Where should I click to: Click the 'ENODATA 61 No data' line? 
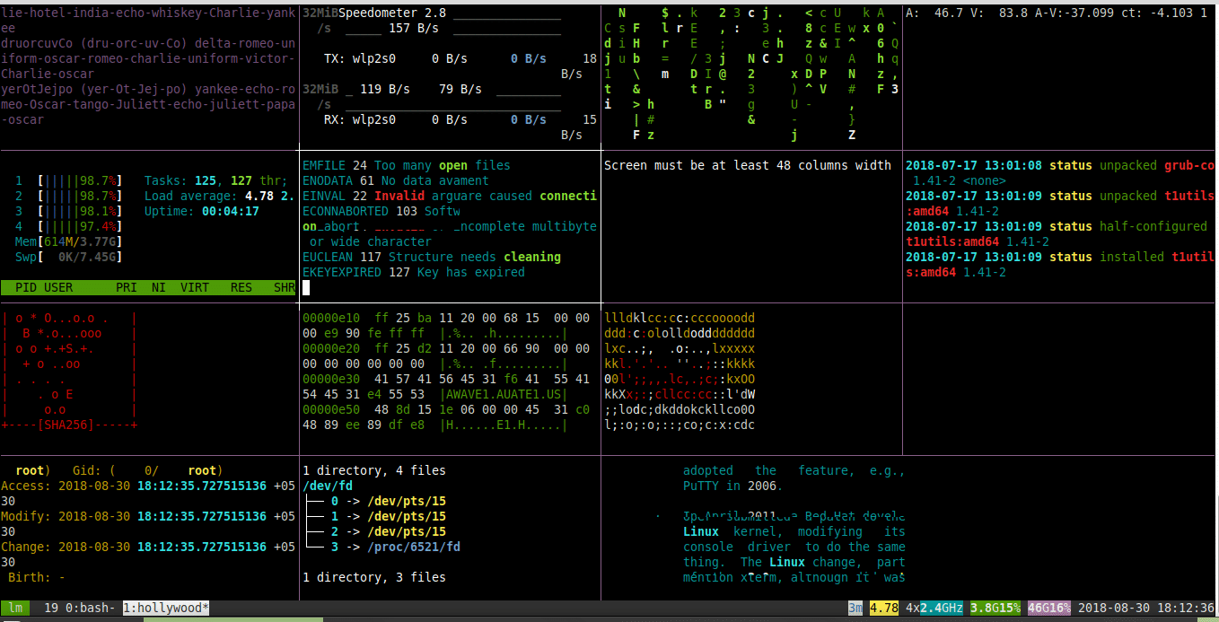pos(396,180)
